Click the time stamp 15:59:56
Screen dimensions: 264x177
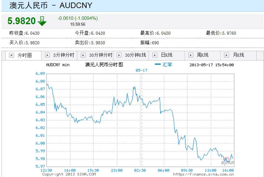78,24
